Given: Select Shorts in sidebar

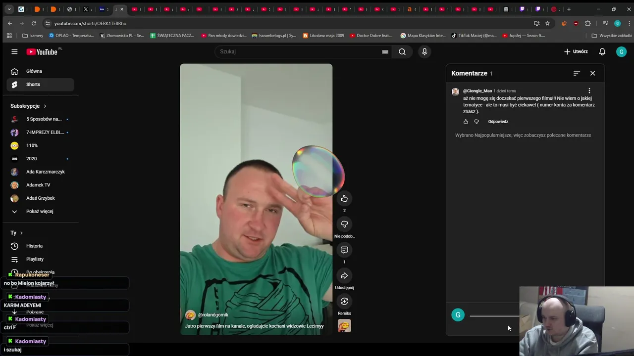Looking at the screenshot, I should pos(40,85).
